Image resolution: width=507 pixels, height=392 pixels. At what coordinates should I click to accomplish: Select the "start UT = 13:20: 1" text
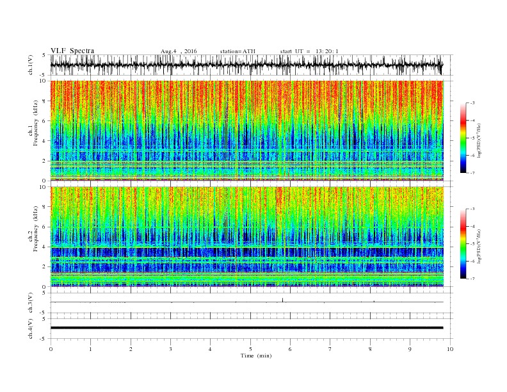309,51
